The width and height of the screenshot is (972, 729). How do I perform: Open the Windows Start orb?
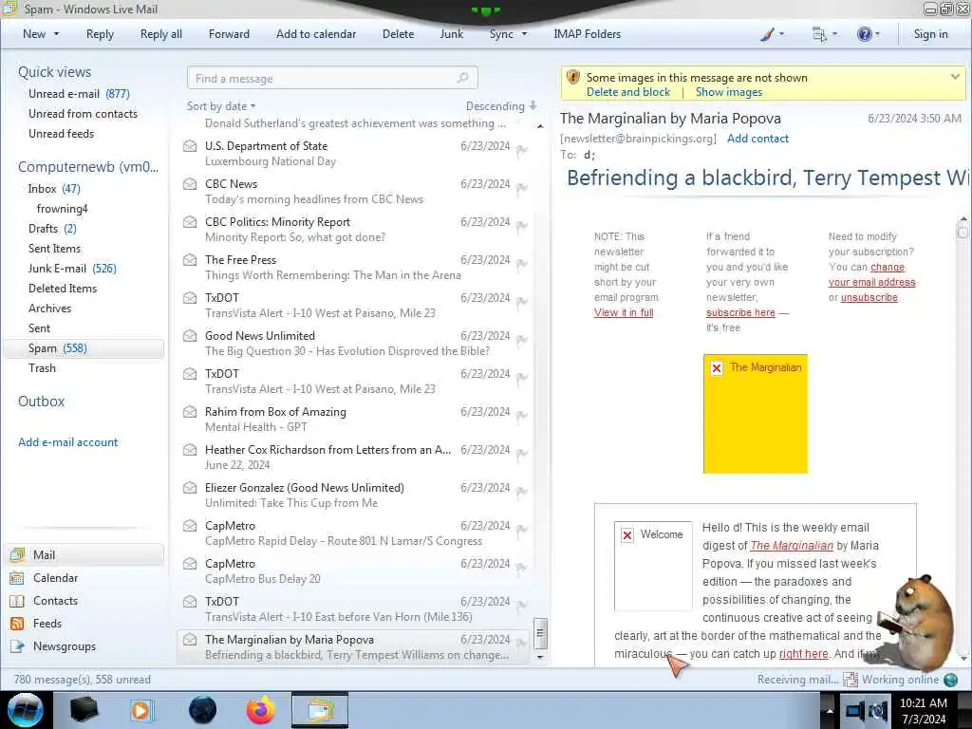click(x=24, y=710)
